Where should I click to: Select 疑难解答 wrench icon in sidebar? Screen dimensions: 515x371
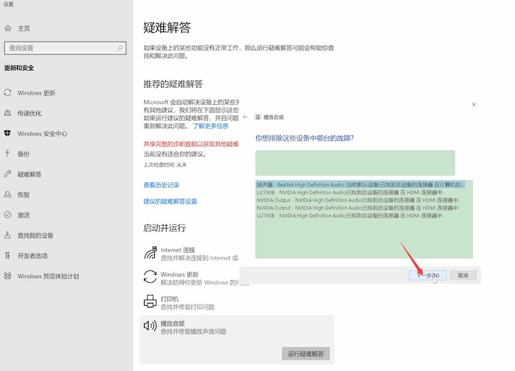click(7, 174)
